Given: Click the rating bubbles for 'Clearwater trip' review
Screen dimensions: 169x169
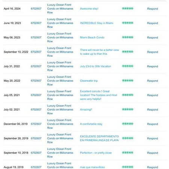Looking at the screenshot, I should tap(128, 80).
